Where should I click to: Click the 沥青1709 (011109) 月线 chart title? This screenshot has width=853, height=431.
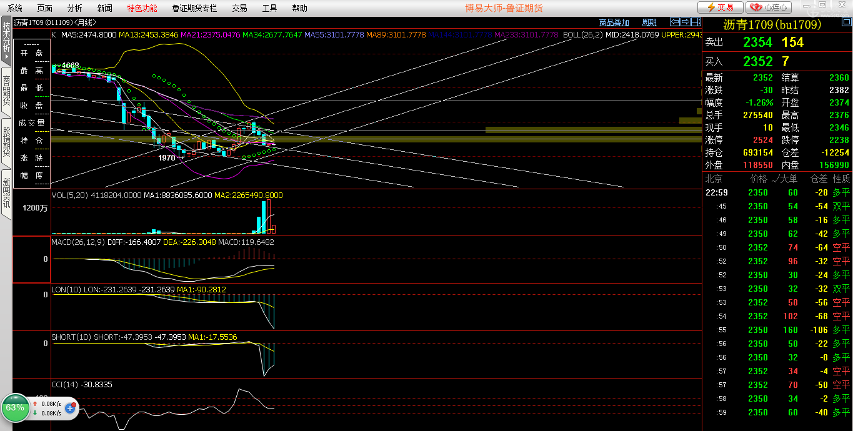(56, 22)
